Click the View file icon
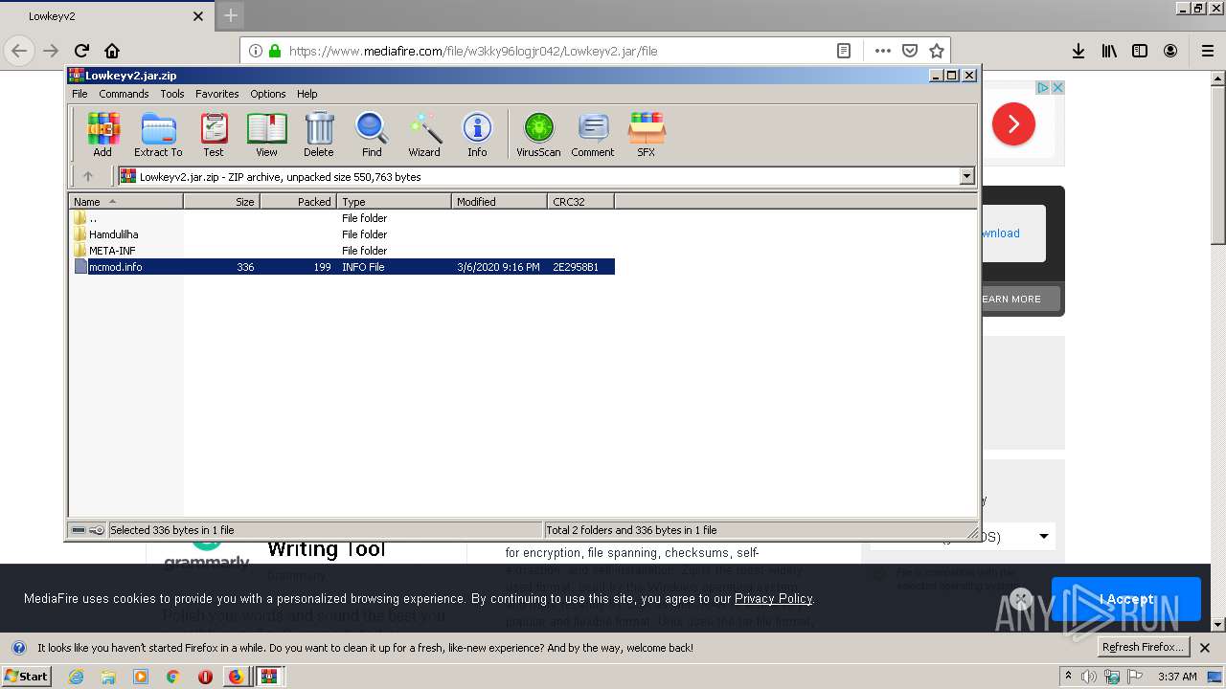 click(266, 134)
